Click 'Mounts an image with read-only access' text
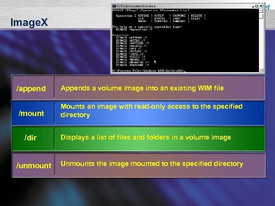 152,111
